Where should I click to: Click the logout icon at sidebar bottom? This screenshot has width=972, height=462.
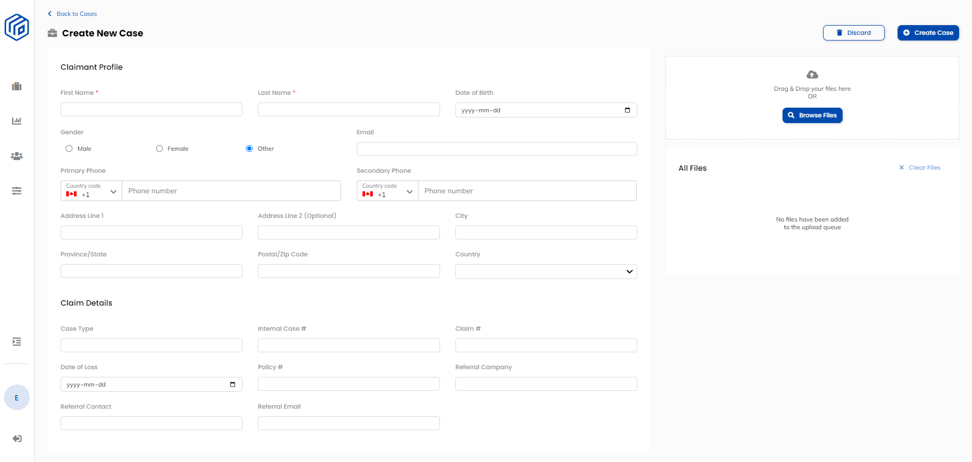(17, 438)
